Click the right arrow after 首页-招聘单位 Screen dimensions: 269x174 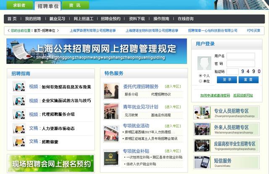tap(58, 31)
